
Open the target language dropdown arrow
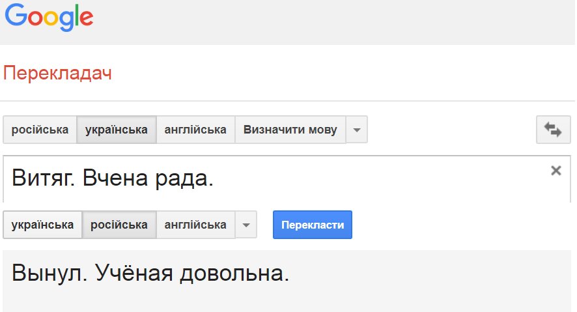coord(246,225)
